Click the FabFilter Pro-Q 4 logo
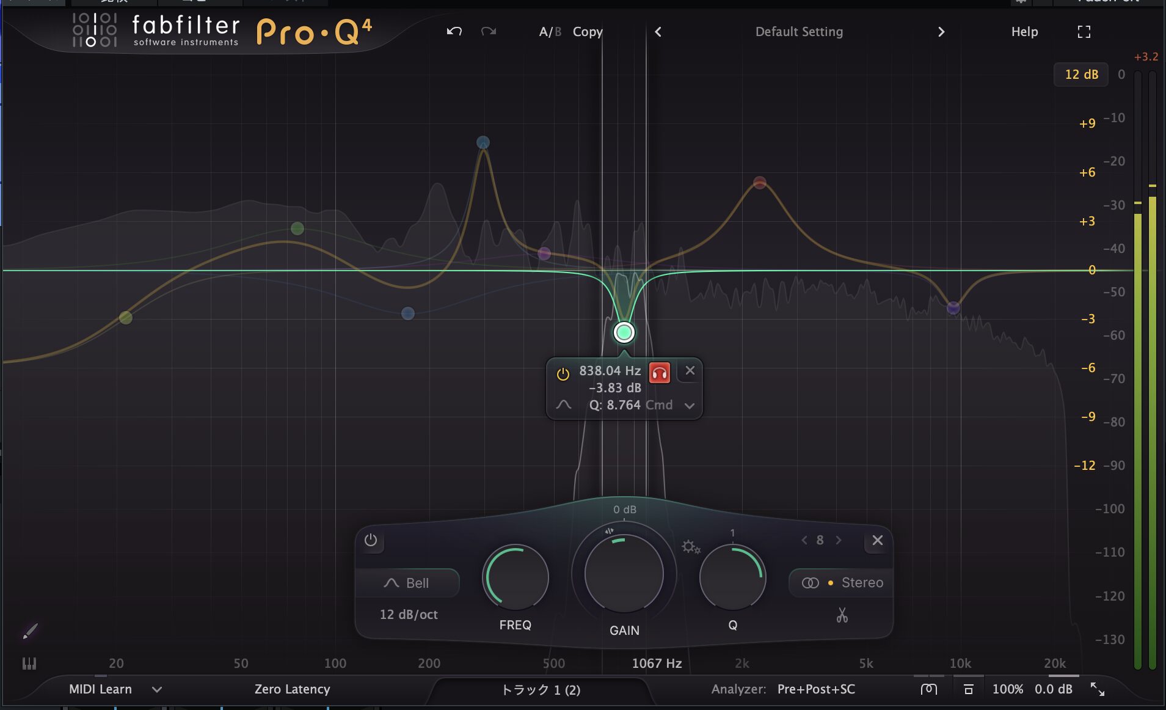This screenshot has width=1166, height=710. click(222, 31)
